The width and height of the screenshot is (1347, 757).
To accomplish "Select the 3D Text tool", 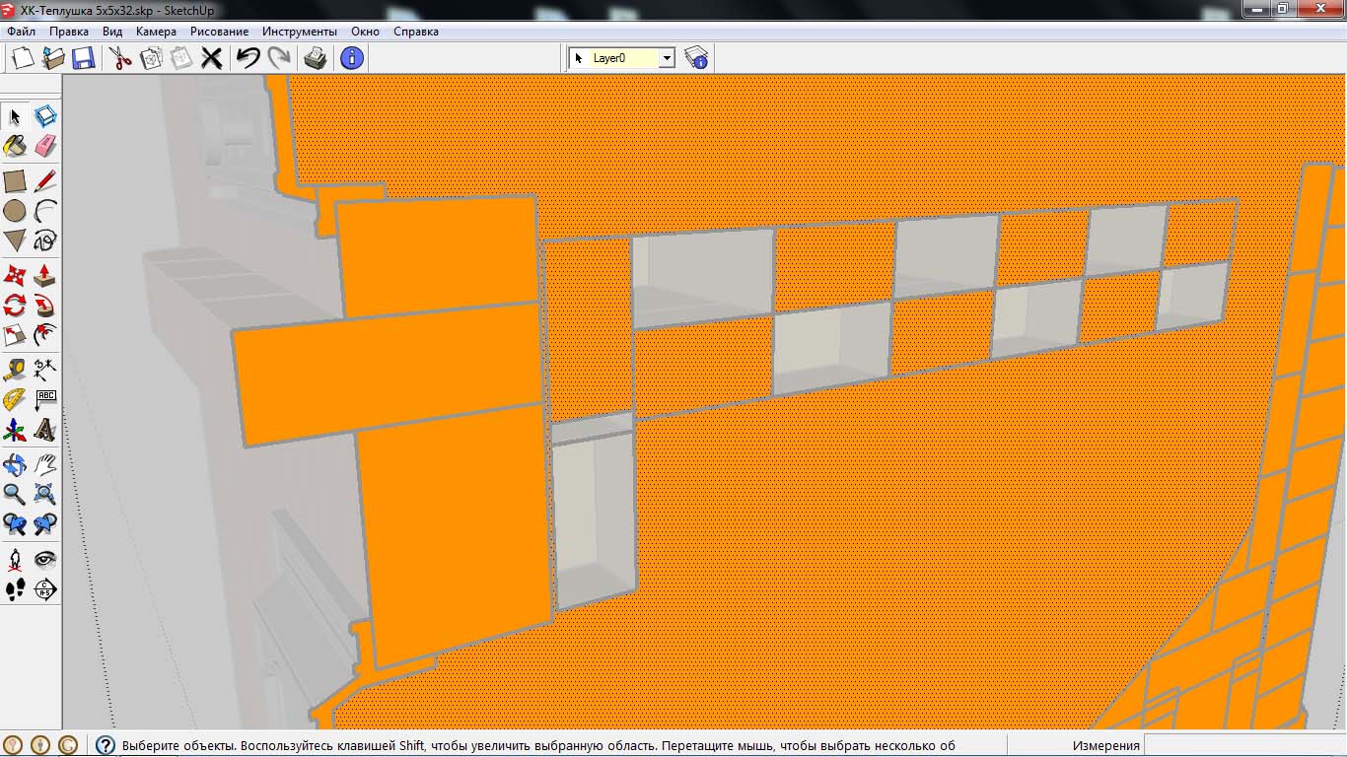I will (45, 430).
